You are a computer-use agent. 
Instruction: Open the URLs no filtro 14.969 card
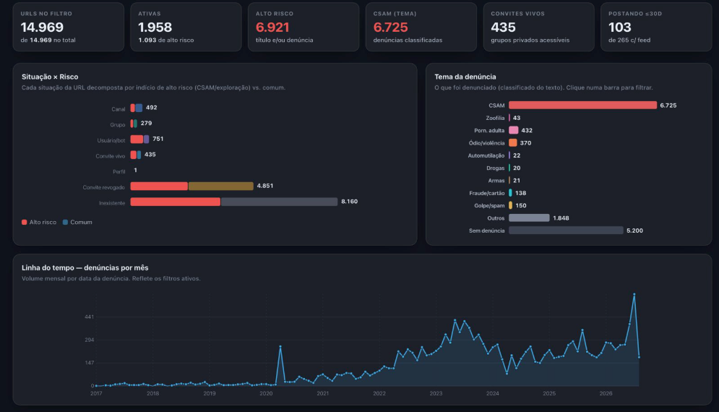[x=69, y=27]
